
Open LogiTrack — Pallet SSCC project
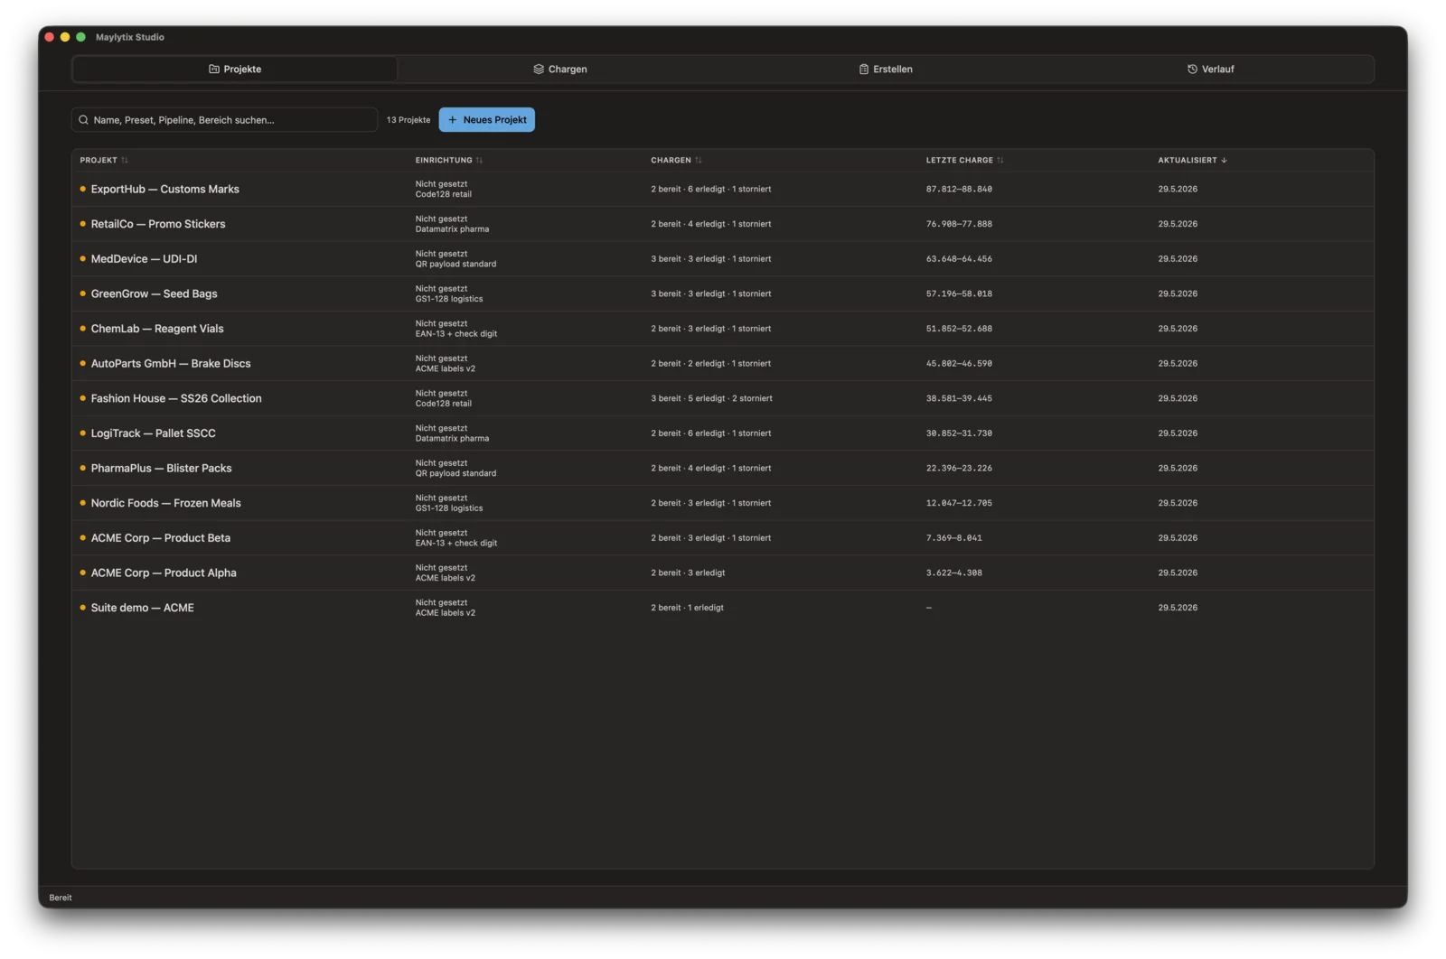tap(723, 433)
